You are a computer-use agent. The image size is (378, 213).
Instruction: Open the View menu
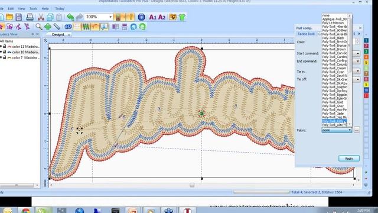point(21,8)
